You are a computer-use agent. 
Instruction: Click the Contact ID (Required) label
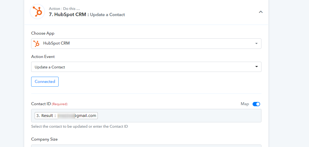pos(49,104)
